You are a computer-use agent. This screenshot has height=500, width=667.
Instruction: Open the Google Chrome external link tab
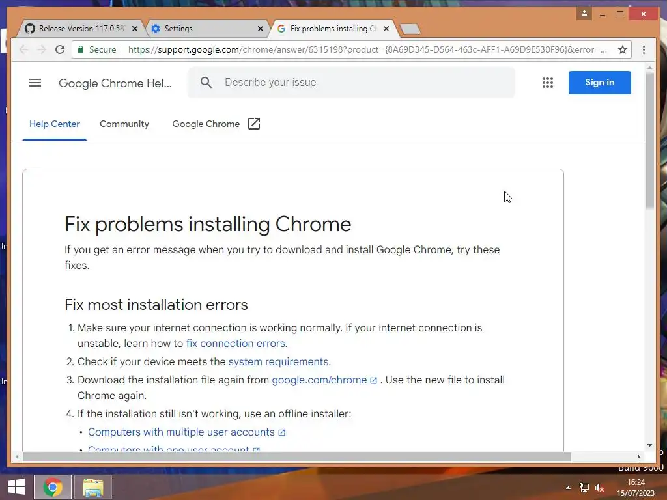point(216,124)
